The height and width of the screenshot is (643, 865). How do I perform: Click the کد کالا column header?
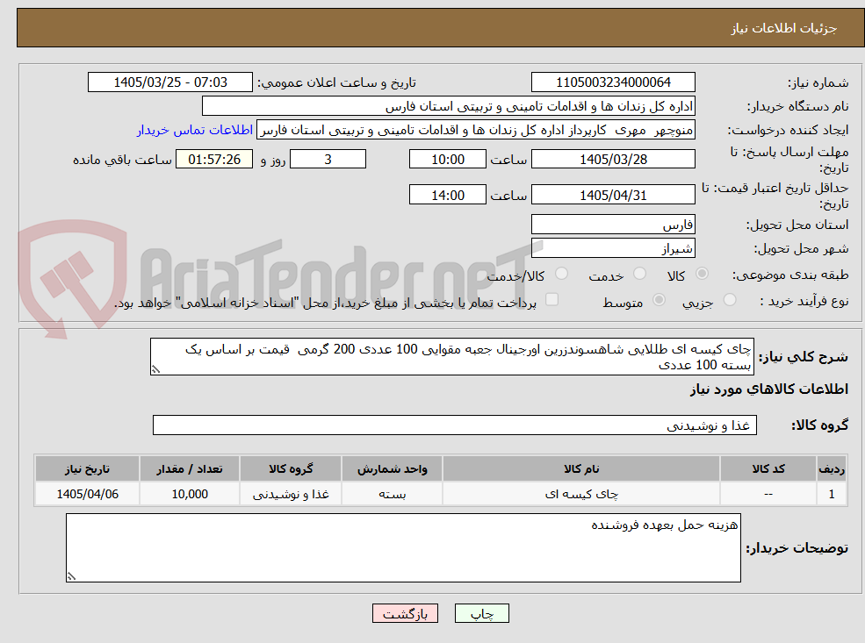point(768,469)
